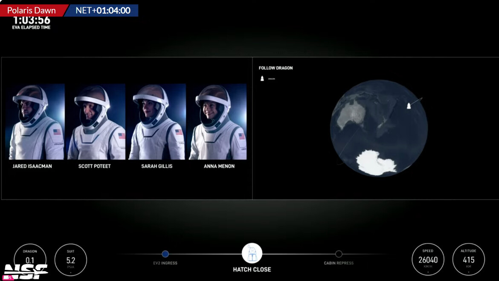Click the 'EVA ELAPSED TIME' label
This screenshot has height=281, width=499.
pos(31,27)
